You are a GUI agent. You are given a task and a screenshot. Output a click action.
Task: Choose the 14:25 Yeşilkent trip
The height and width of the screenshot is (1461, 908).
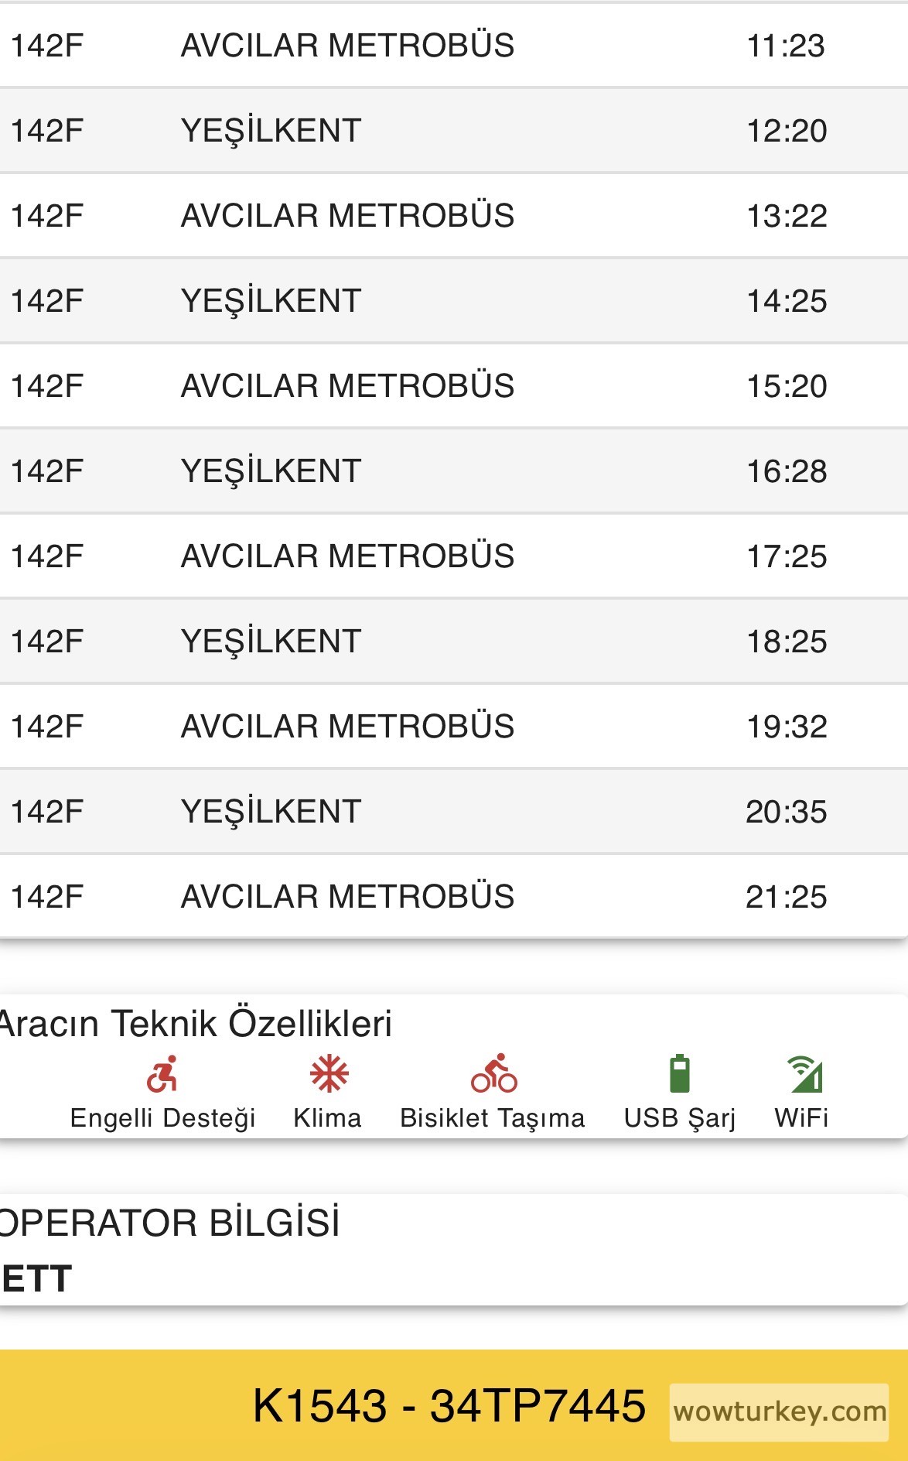[x=453, y=301]
